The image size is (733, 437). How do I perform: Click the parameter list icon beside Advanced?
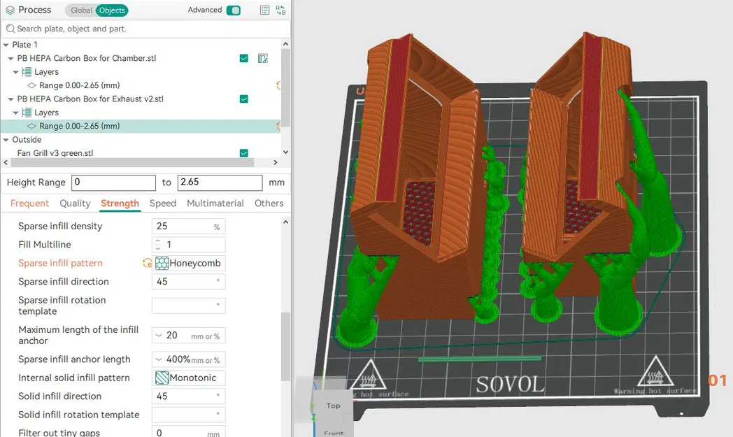coord(264,10)
